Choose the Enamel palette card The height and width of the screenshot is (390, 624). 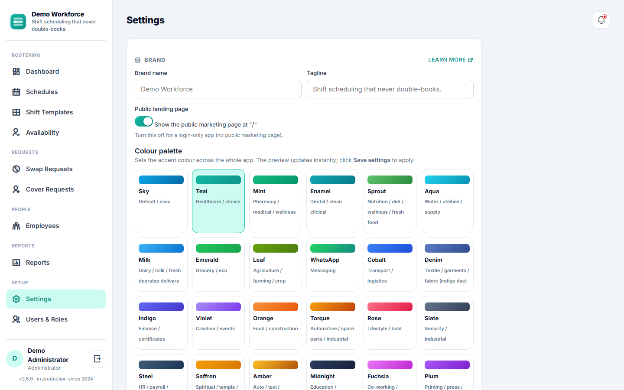(333, 201)
